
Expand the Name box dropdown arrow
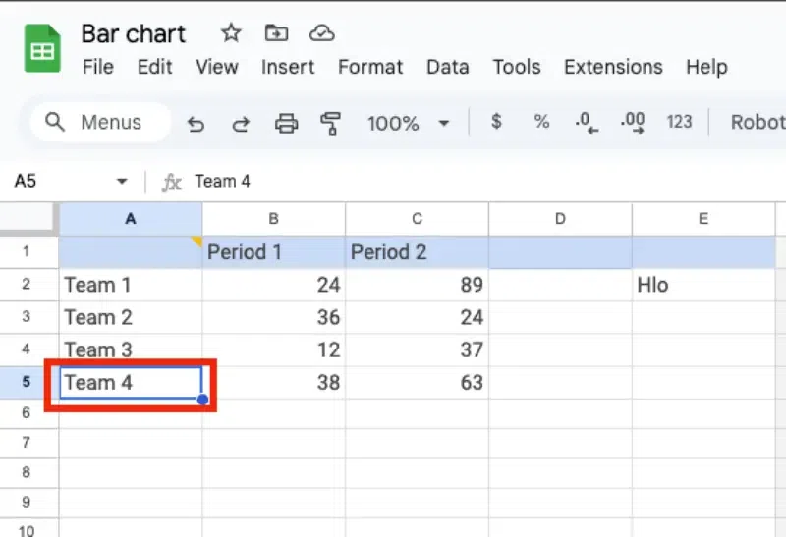point(122,182)
